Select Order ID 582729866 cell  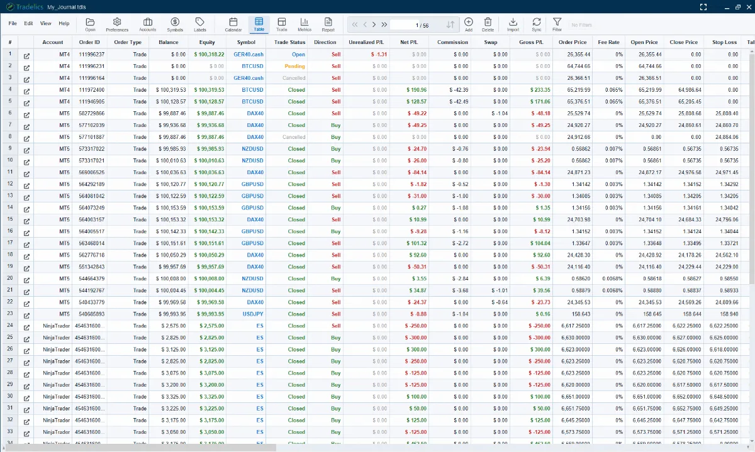tap(90, 114)
